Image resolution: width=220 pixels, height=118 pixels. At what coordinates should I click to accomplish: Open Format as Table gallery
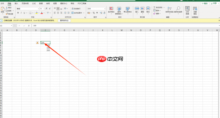119,10
